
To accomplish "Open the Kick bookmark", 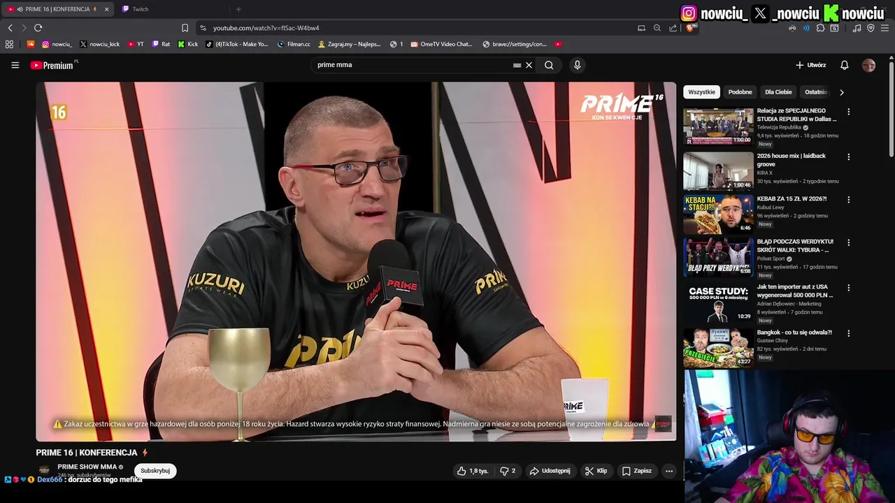I will (x=187, y=44).
